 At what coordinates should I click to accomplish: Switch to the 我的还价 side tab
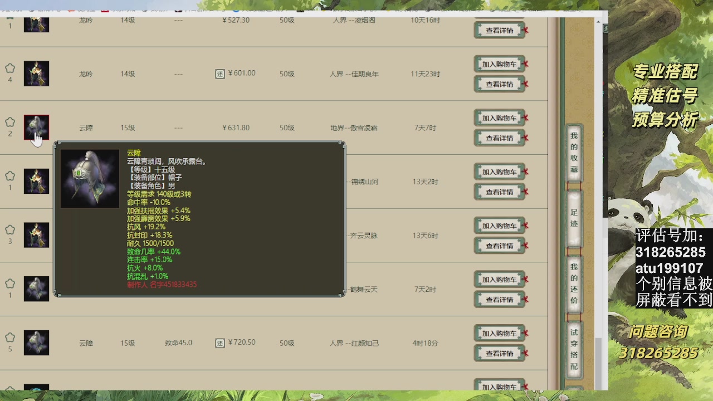coord(574,283)
